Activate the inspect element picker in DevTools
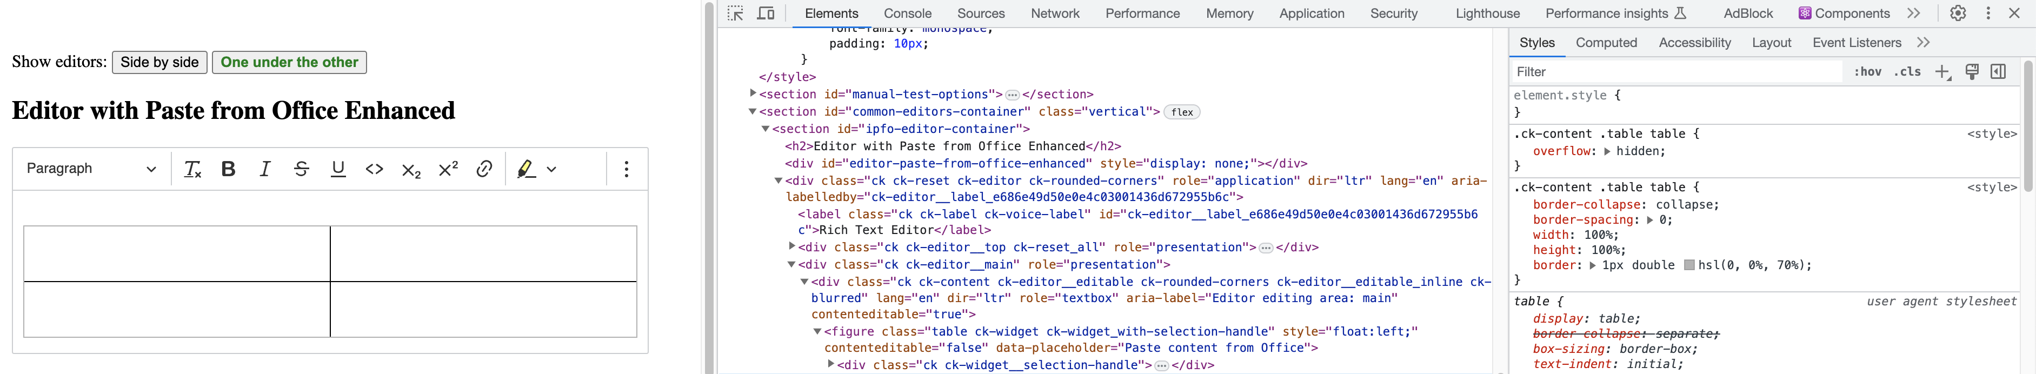This screenshot has height=374, width=2036. click(736, 14)
